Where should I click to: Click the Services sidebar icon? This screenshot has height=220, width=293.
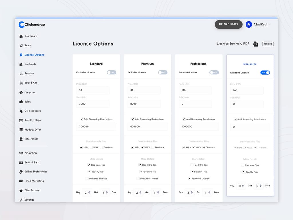click(x=21, y=74)
